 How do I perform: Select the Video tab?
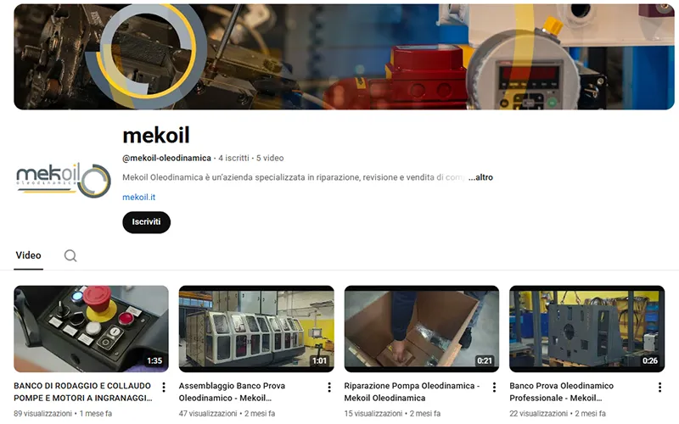(x=29, y=255)
